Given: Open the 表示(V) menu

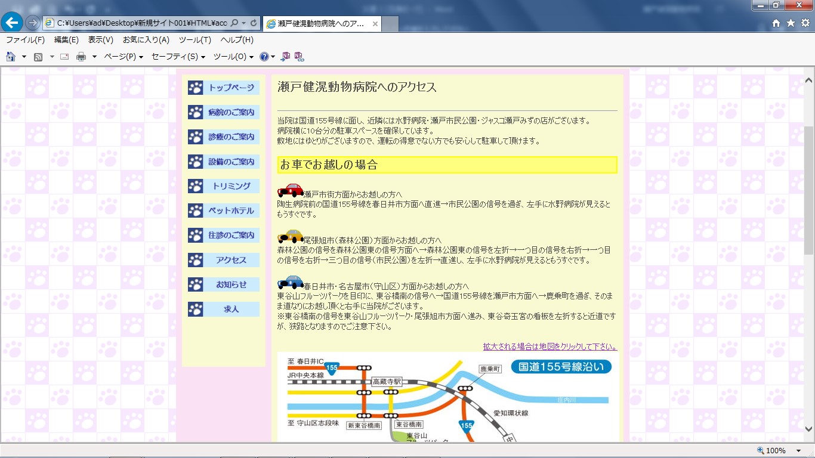Looking at the screenshot, I should pos(100,40).
